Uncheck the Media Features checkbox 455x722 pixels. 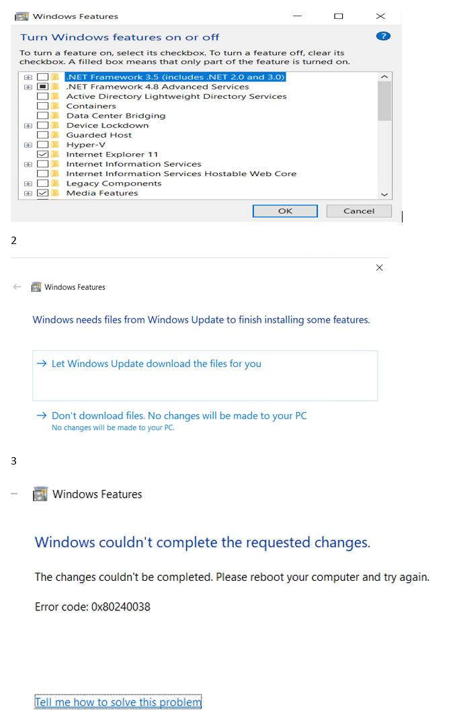(x=43, y=193)
